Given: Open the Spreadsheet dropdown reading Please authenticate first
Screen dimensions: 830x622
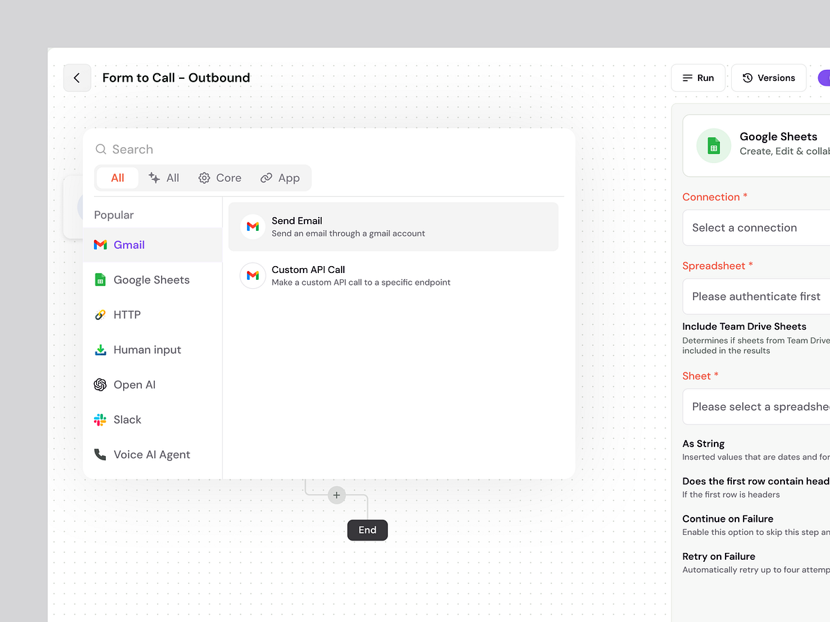Looking at the screenshot, I should click(756, 296).
